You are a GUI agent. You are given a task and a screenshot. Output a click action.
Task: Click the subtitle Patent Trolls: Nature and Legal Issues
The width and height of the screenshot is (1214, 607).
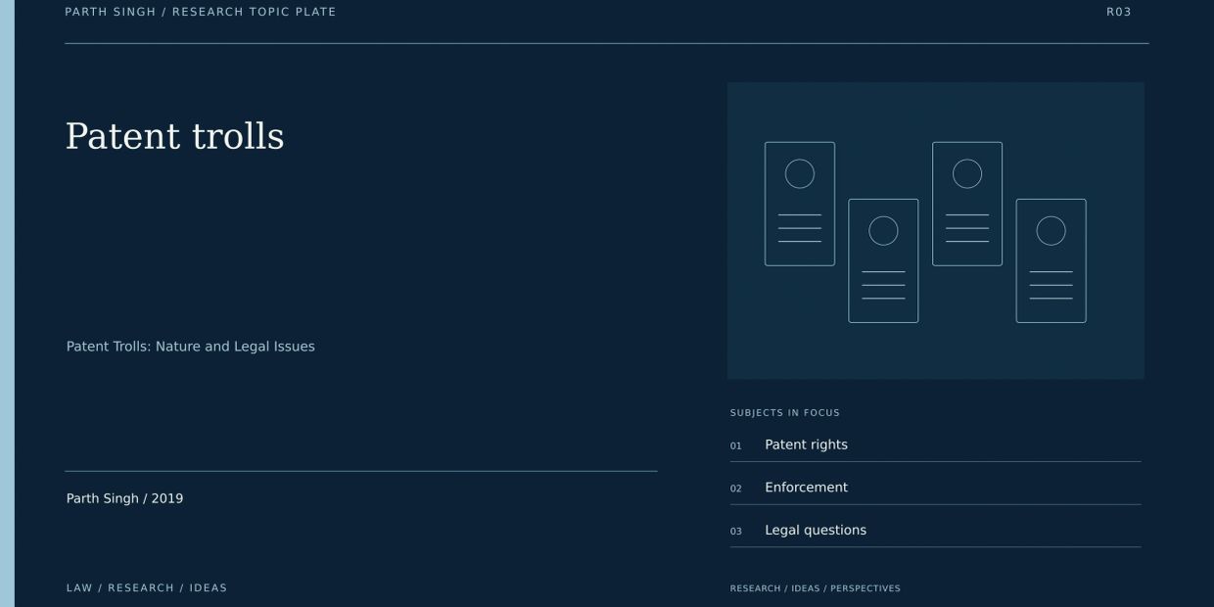coord(191,347)
